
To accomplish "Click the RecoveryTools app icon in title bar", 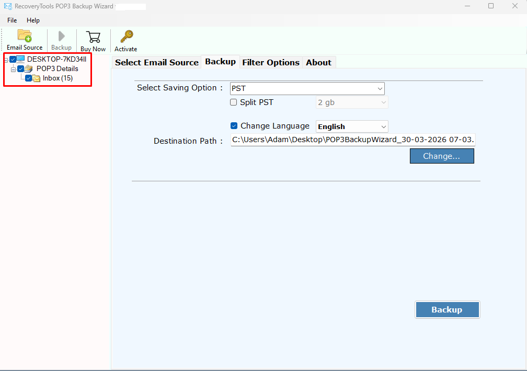I will click(8, 6).
